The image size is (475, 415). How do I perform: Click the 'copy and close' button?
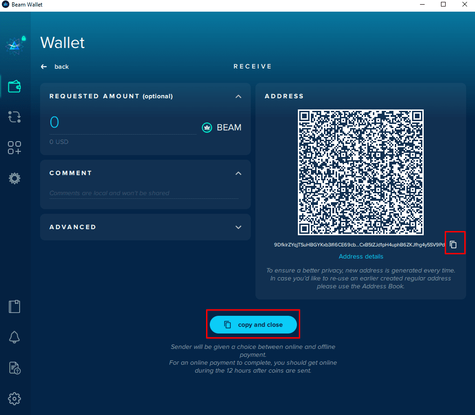(253, 325)
